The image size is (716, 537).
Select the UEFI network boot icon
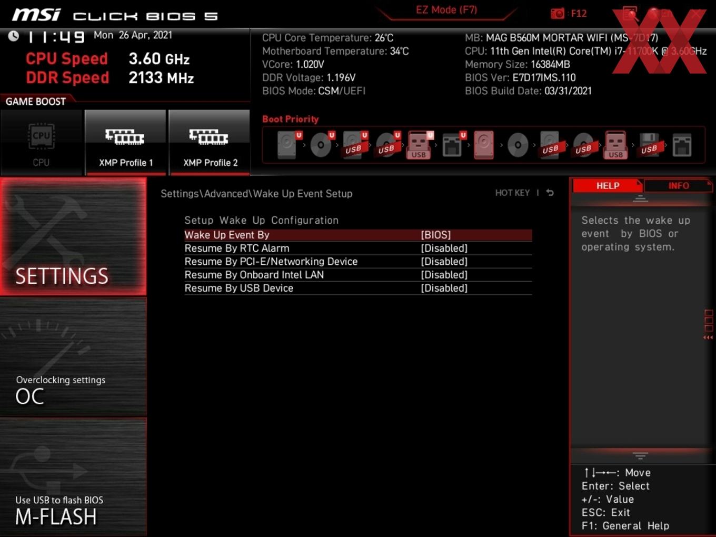tap(453, 145)
